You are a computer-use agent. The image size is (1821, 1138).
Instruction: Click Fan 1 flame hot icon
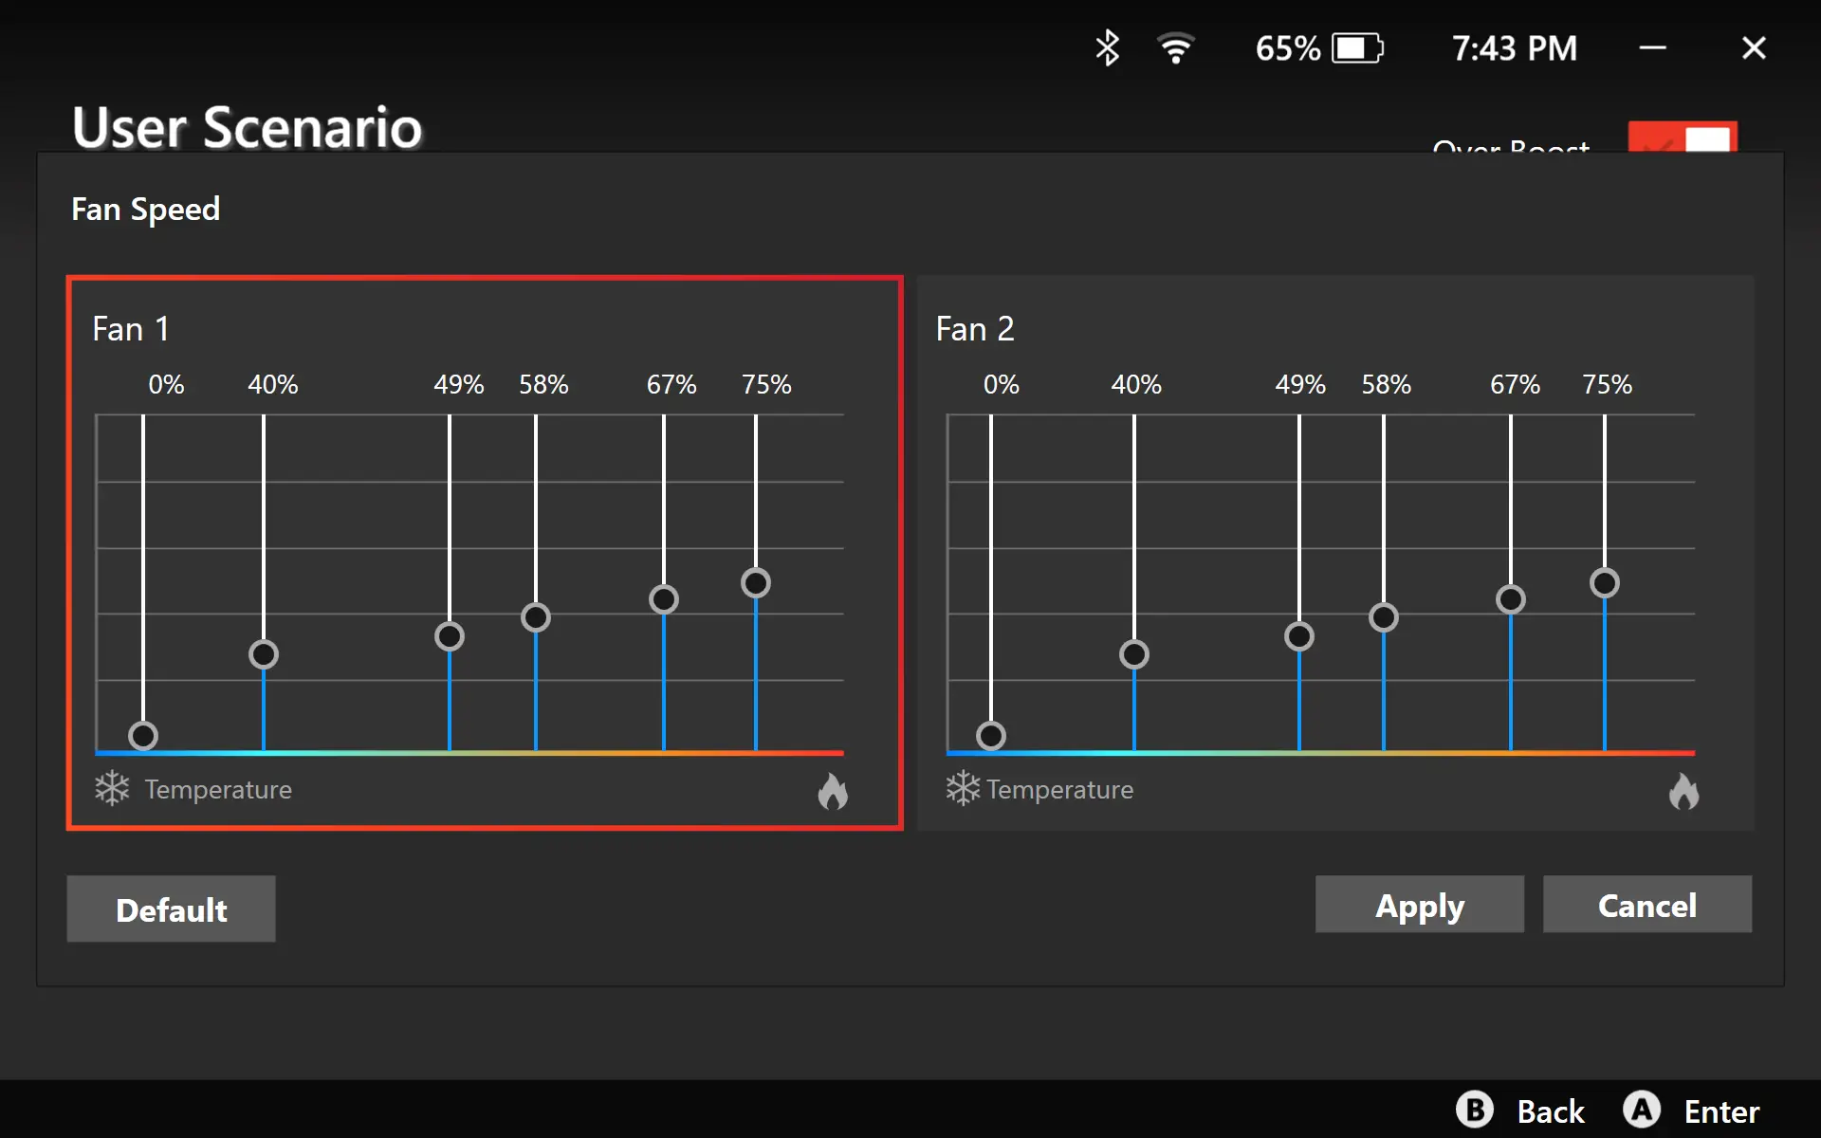(x=833, y=791)
